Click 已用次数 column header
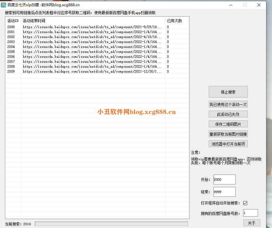Viewport: 272px width, 228px height. pos(177,21)
